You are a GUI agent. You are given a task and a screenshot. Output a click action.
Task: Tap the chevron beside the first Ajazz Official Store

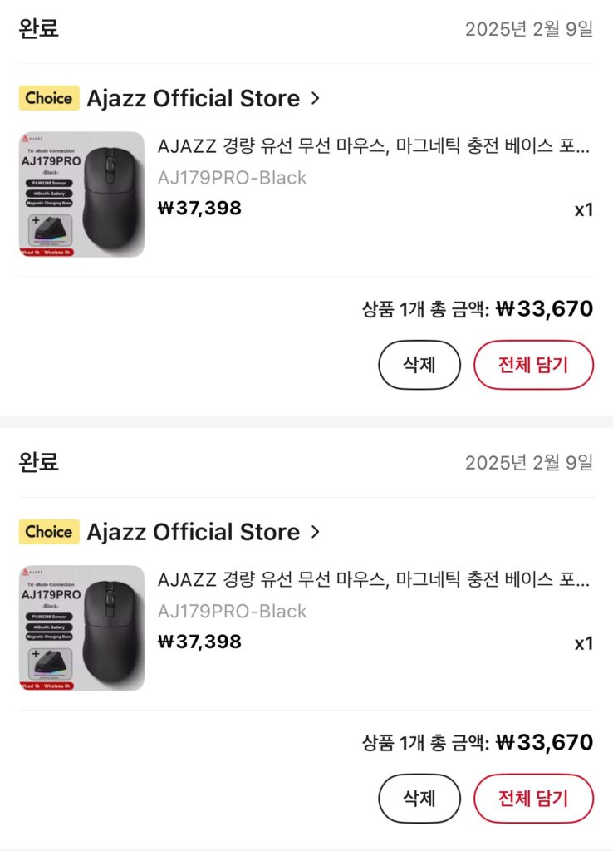click(315, 98)
